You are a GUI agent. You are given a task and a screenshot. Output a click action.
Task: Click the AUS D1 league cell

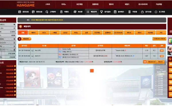44,56
